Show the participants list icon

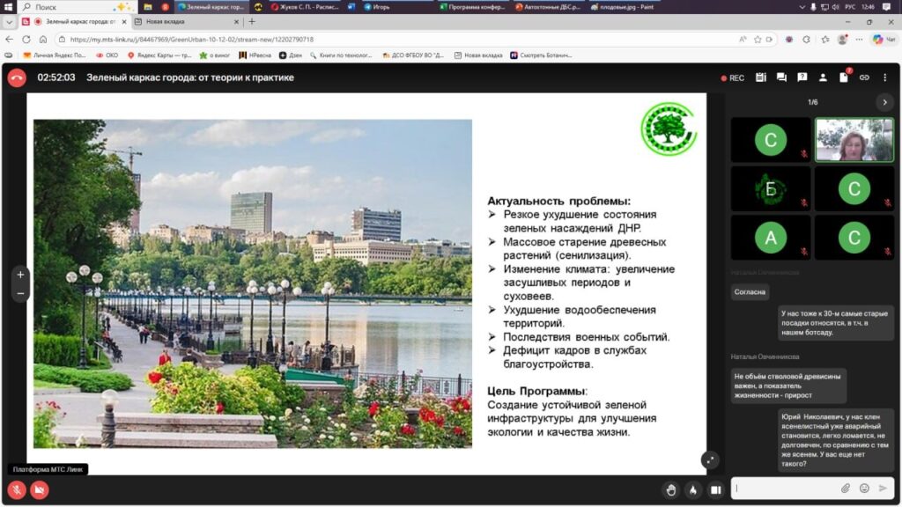[823, 77]
